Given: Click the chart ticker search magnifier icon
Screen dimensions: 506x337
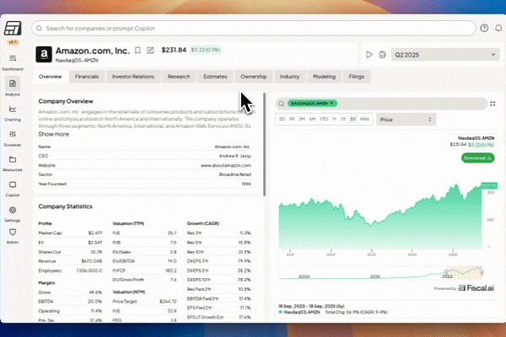Looking at the screenshot, I should click(282, 104).
